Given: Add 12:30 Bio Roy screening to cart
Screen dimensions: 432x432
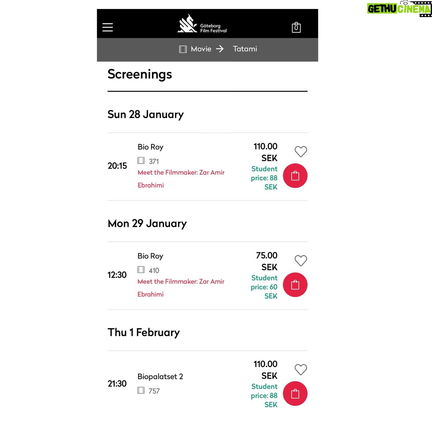Looking at the screenshot, I should [x=295, y=285].
